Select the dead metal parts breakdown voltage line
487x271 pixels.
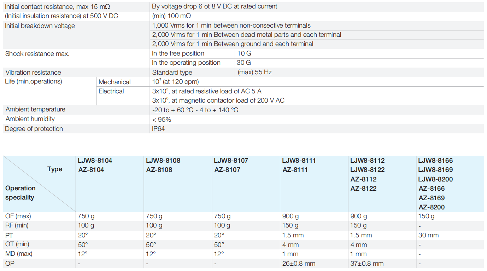246,35
